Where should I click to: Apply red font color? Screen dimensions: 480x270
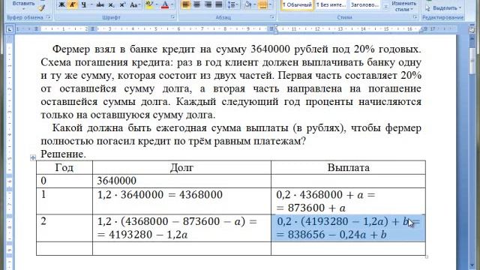pyautogui.click(x=165, y=4)
